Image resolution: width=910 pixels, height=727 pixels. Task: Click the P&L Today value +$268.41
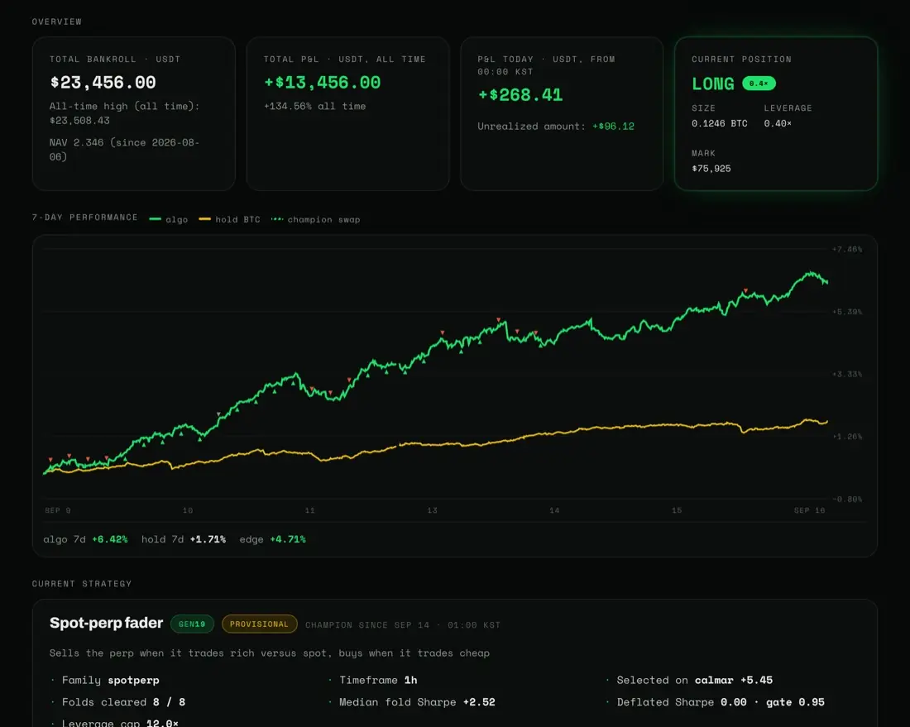tap(520, 94)
